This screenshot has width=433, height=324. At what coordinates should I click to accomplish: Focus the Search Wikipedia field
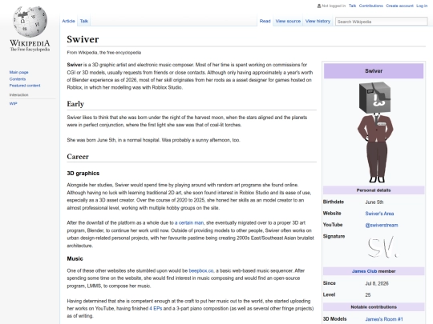coord(382,22)
